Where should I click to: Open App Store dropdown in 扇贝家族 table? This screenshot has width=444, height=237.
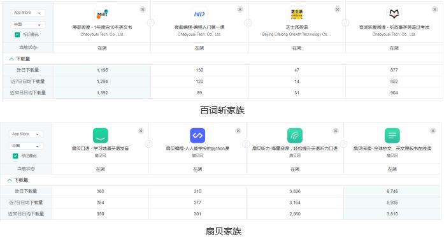tap(25, 134)
